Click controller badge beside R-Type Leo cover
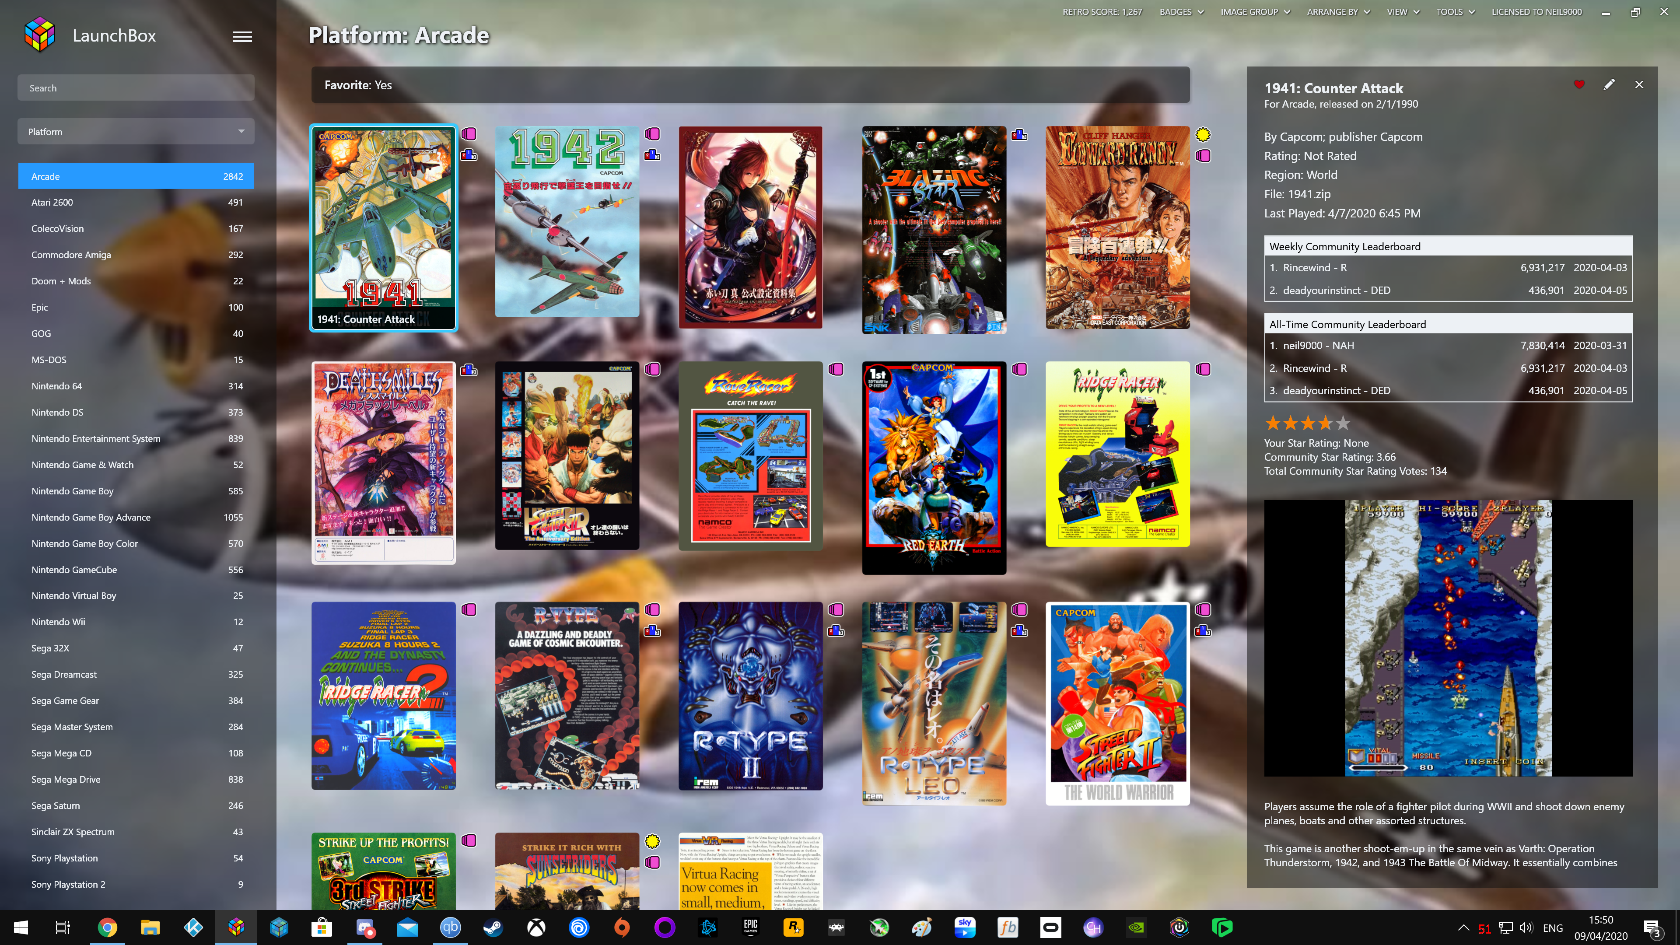The height and width of the screenshot is (945, 1680). point(1019,630)
